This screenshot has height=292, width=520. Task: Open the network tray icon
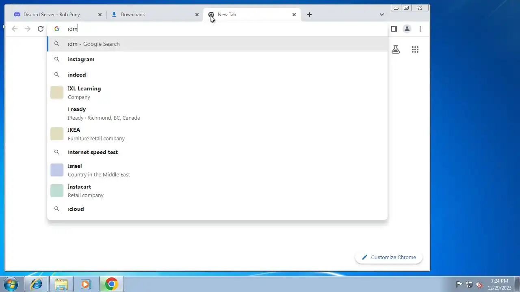pyautogui.click(x=469, y=284)
